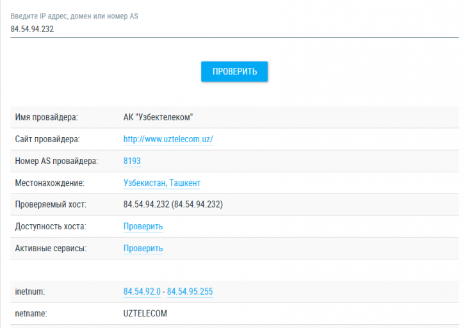
Task: Click the Номер AS провайдера label
Action: coord(56,161)
